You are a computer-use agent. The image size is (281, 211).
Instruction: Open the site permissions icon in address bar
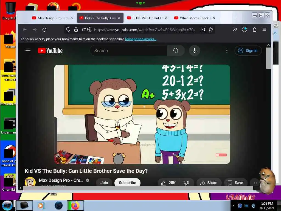point(83,30)
